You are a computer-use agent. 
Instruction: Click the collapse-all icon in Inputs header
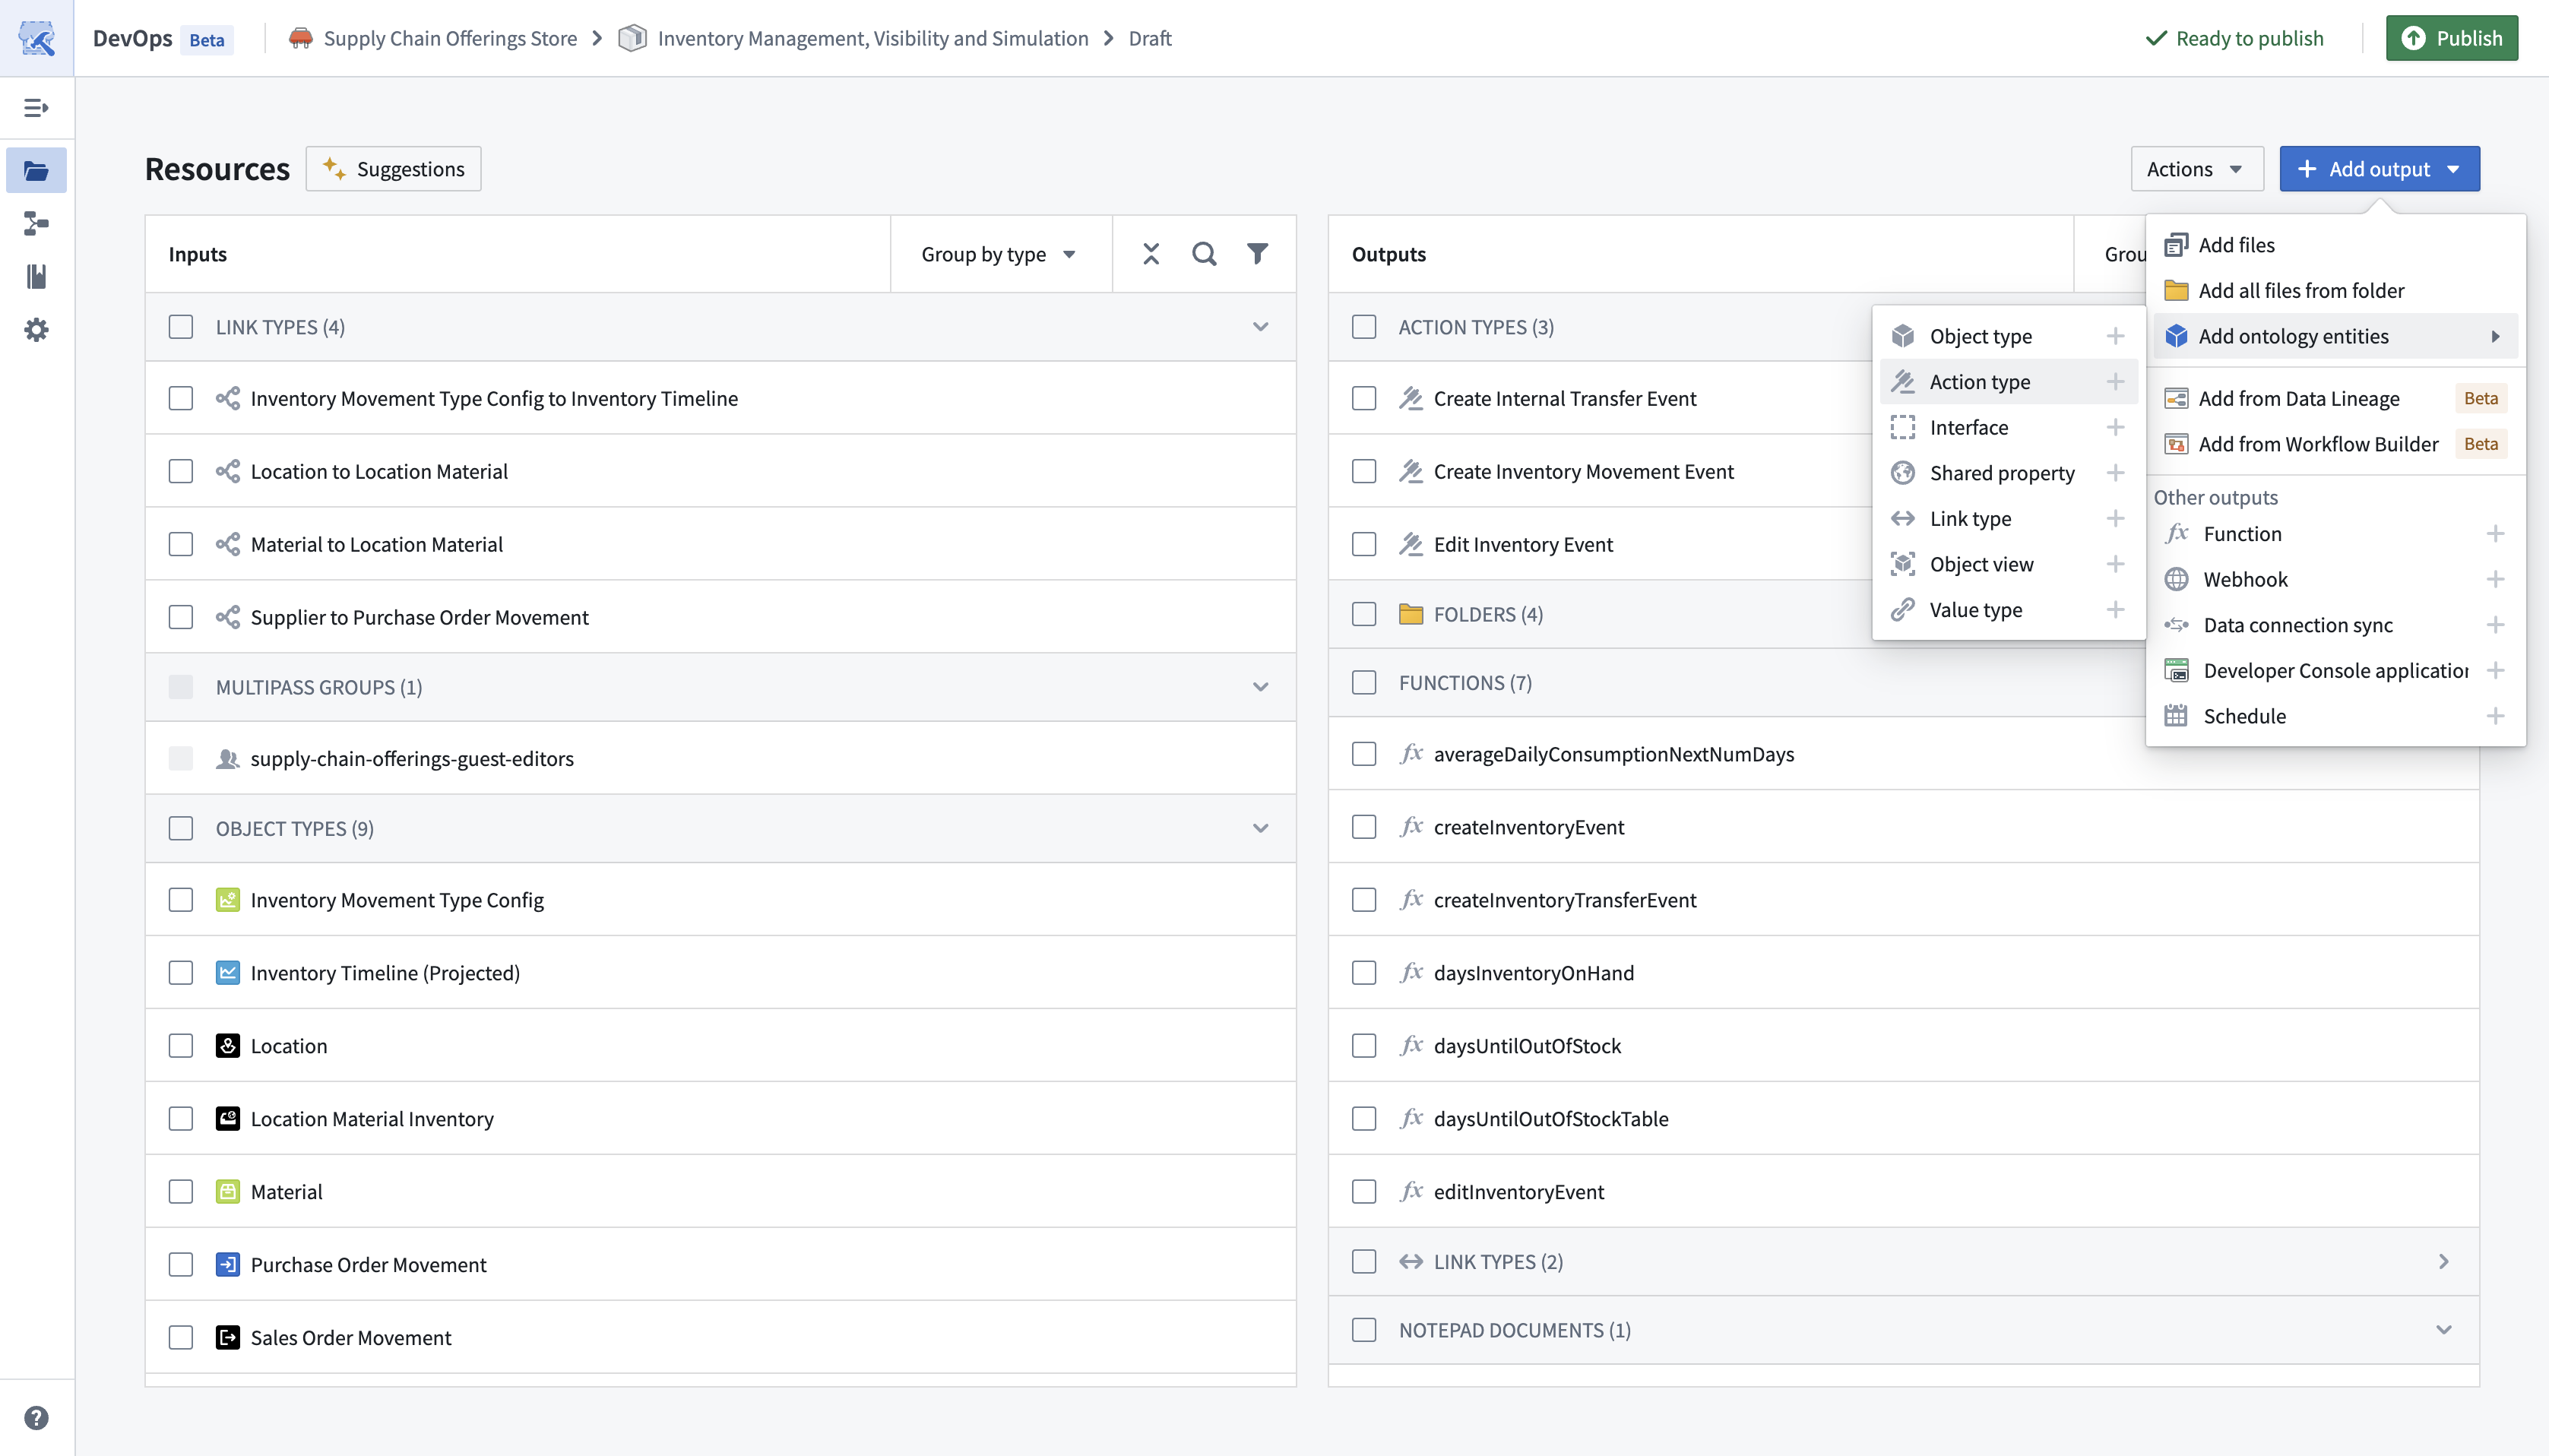pyautogui.click(x=1151, y=254)
